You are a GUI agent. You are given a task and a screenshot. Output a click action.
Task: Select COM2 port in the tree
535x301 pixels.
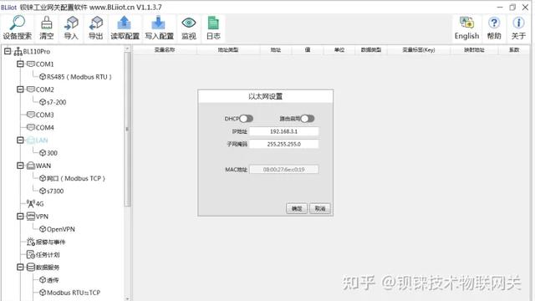(x=40, y=89)
